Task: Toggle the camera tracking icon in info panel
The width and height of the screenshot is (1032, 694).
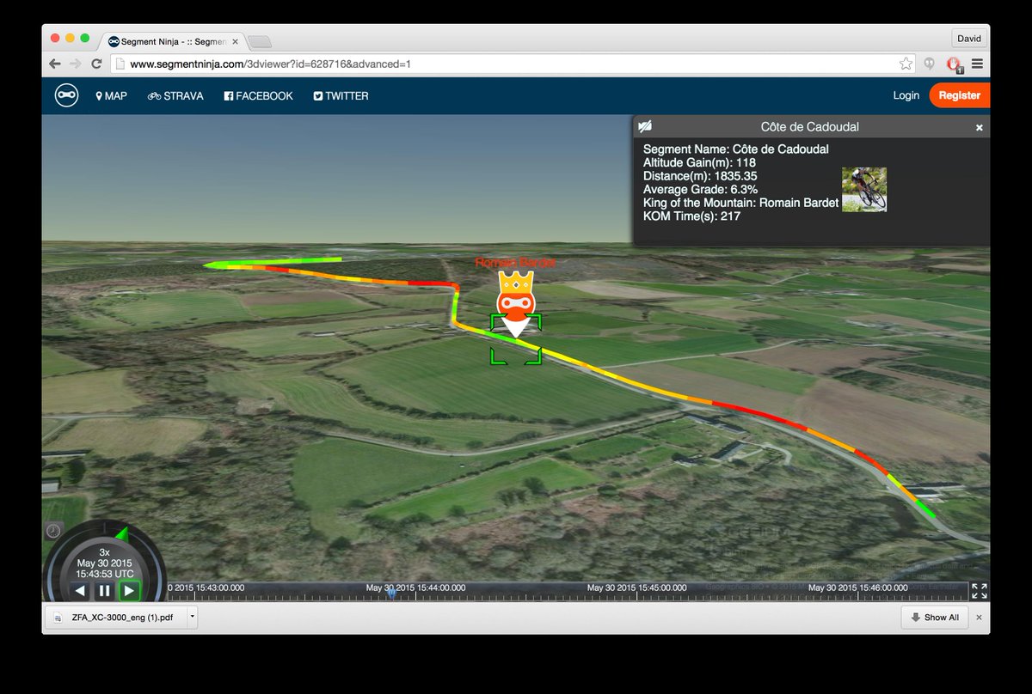Action: (x=645, y=126)
